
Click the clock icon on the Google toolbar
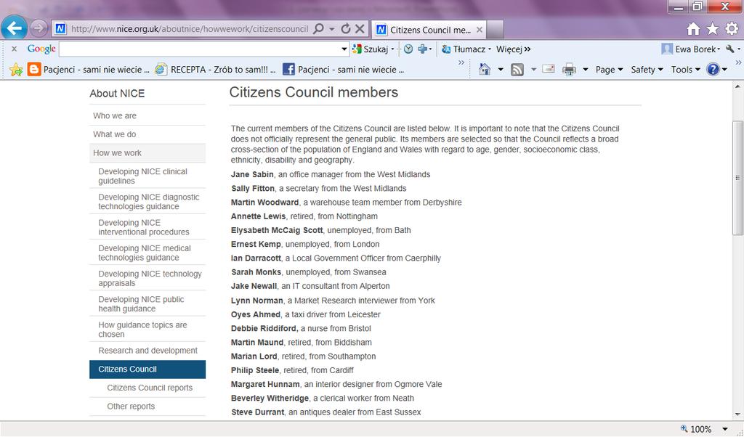pyautogui.click(x=408, y=49)
